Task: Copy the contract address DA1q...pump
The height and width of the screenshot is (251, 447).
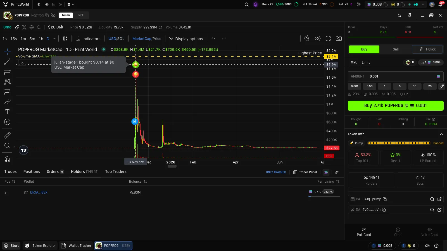Action: pos(385,199)
